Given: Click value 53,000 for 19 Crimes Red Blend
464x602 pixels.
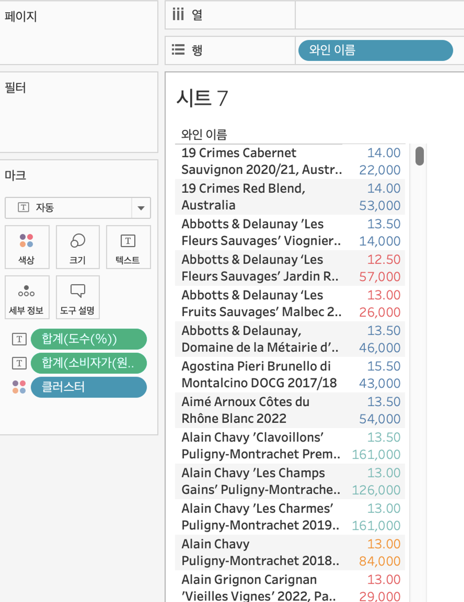Looking at the screenshot, I should coord(380,205).
